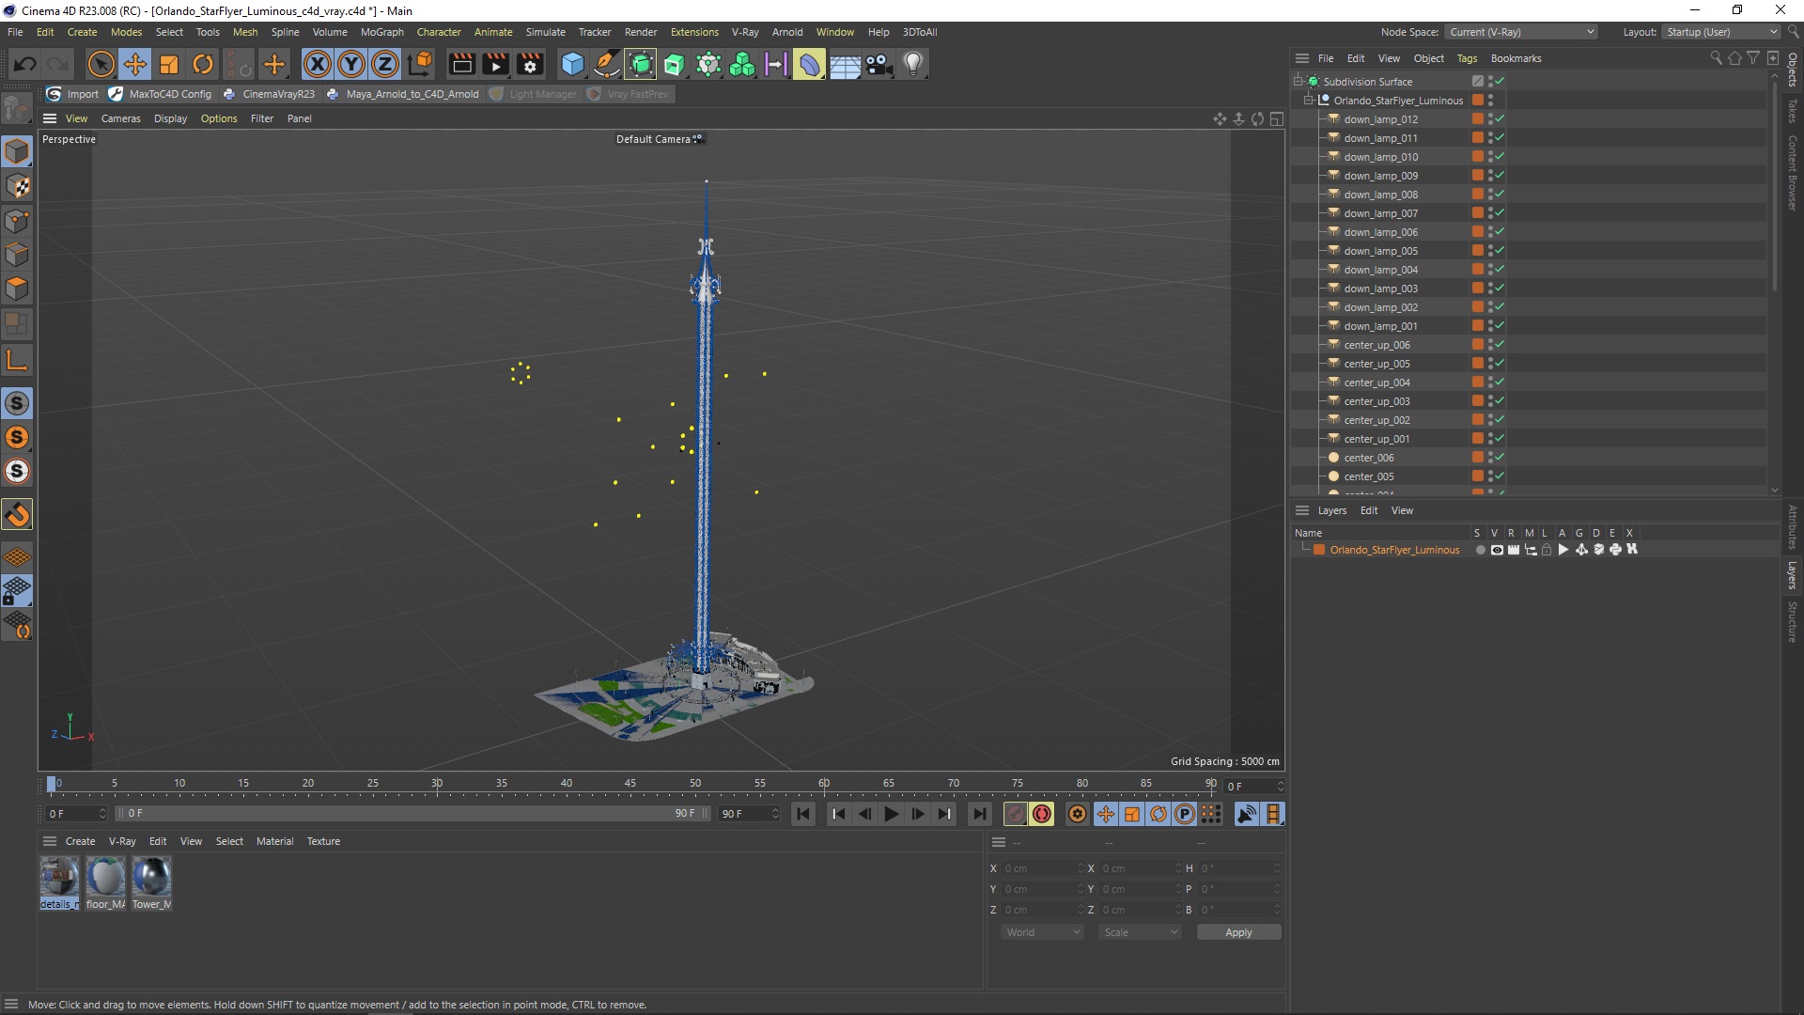Select Edges mode in left palette
The width and height of the screenshot is (1804, 1015).
pos(17,255)
